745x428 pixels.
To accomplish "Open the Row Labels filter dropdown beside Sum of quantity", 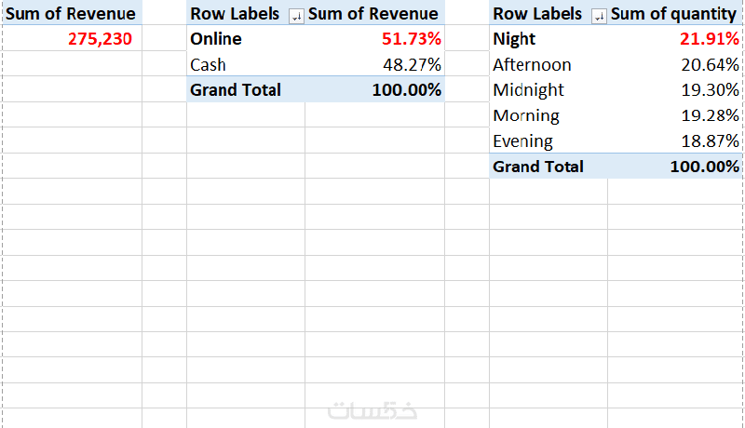I will [x=600, y=15].
